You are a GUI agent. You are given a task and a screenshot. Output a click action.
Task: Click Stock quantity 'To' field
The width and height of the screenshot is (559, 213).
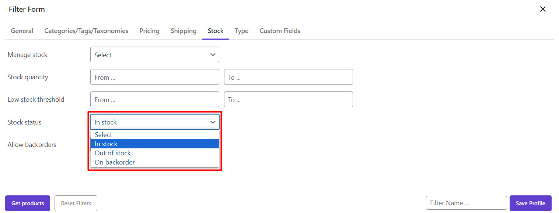click(288, 77)
